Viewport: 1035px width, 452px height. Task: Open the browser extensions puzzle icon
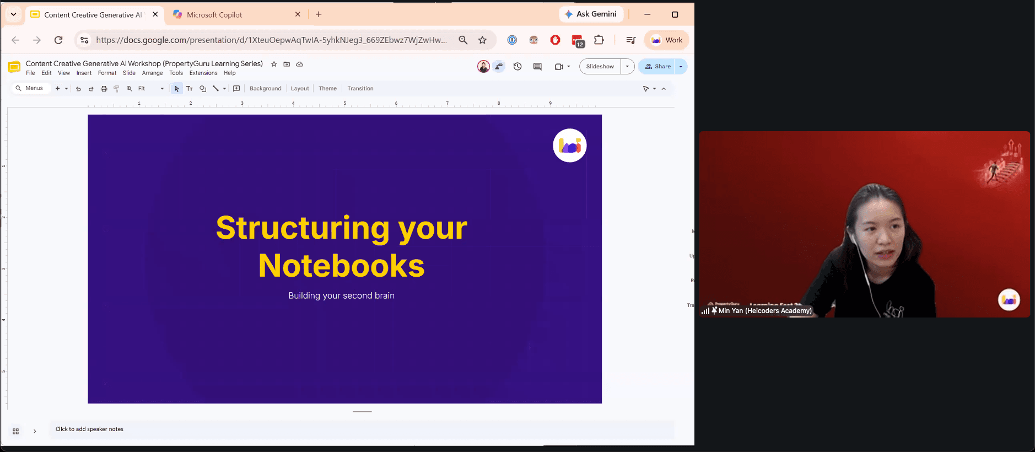pyautogui.click(x=599, y=40)
